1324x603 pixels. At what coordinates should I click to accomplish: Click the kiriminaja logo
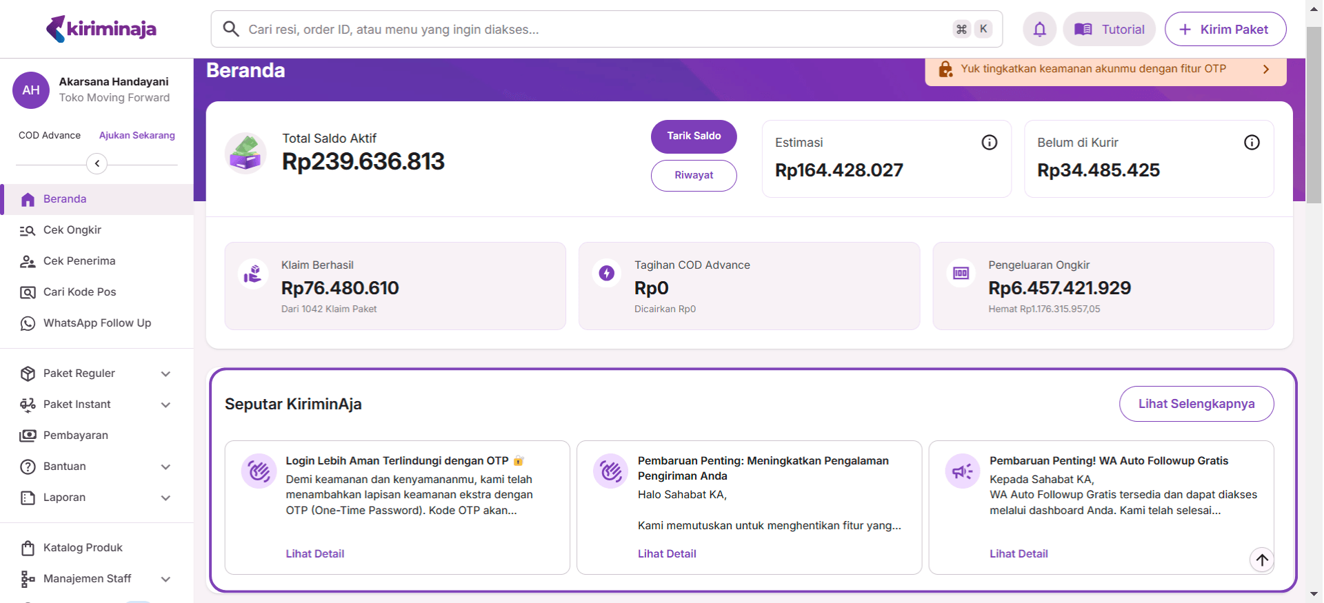pyautogui.click(x=101, y=29)
